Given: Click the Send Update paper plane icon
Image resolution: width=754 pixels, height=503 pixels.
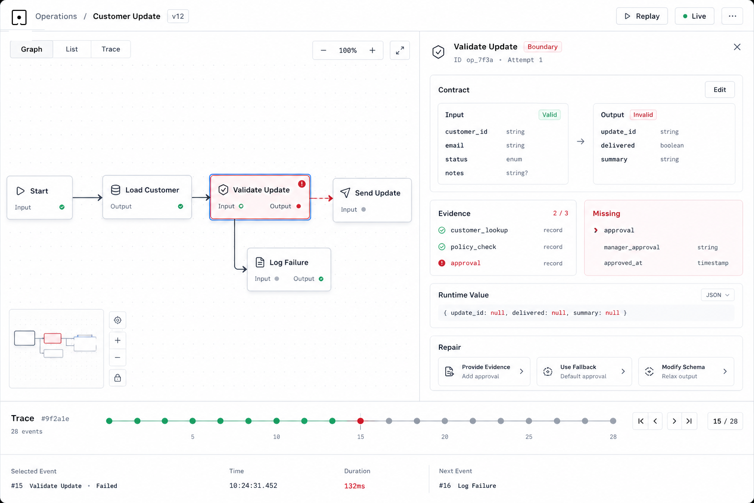Looking at the screenshot, I should 346,193.
